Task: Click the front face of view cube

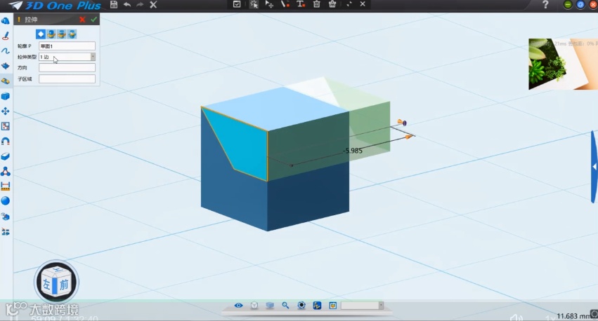Action: pos(64,285)
